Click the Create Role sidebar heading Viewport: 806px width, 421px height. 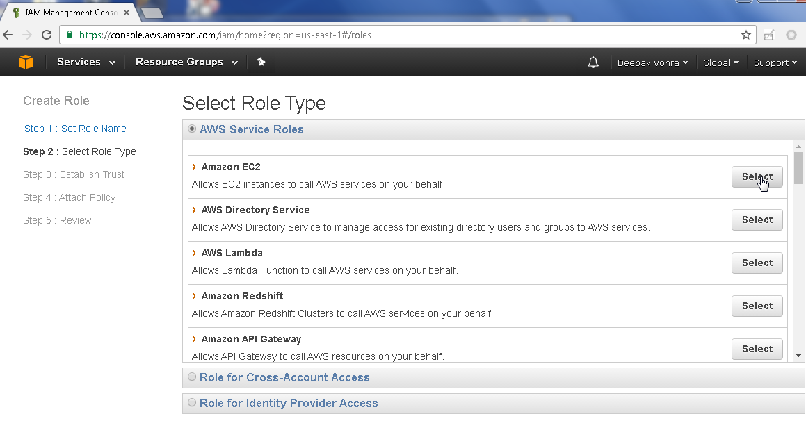56,101
